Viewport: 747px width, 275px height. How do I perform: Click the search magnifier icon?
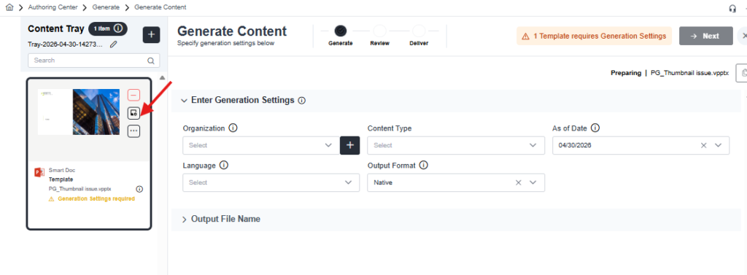(151, 61)
